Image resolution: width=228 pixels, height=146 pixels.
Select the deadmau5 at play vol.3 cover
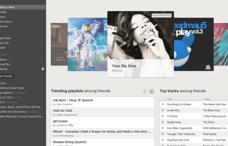pos(194,44)
